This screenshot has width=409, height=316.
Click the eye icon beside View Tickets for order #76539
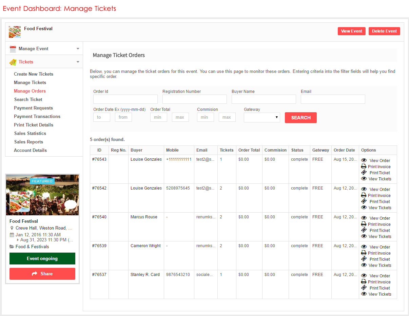(x=364, y=265)
